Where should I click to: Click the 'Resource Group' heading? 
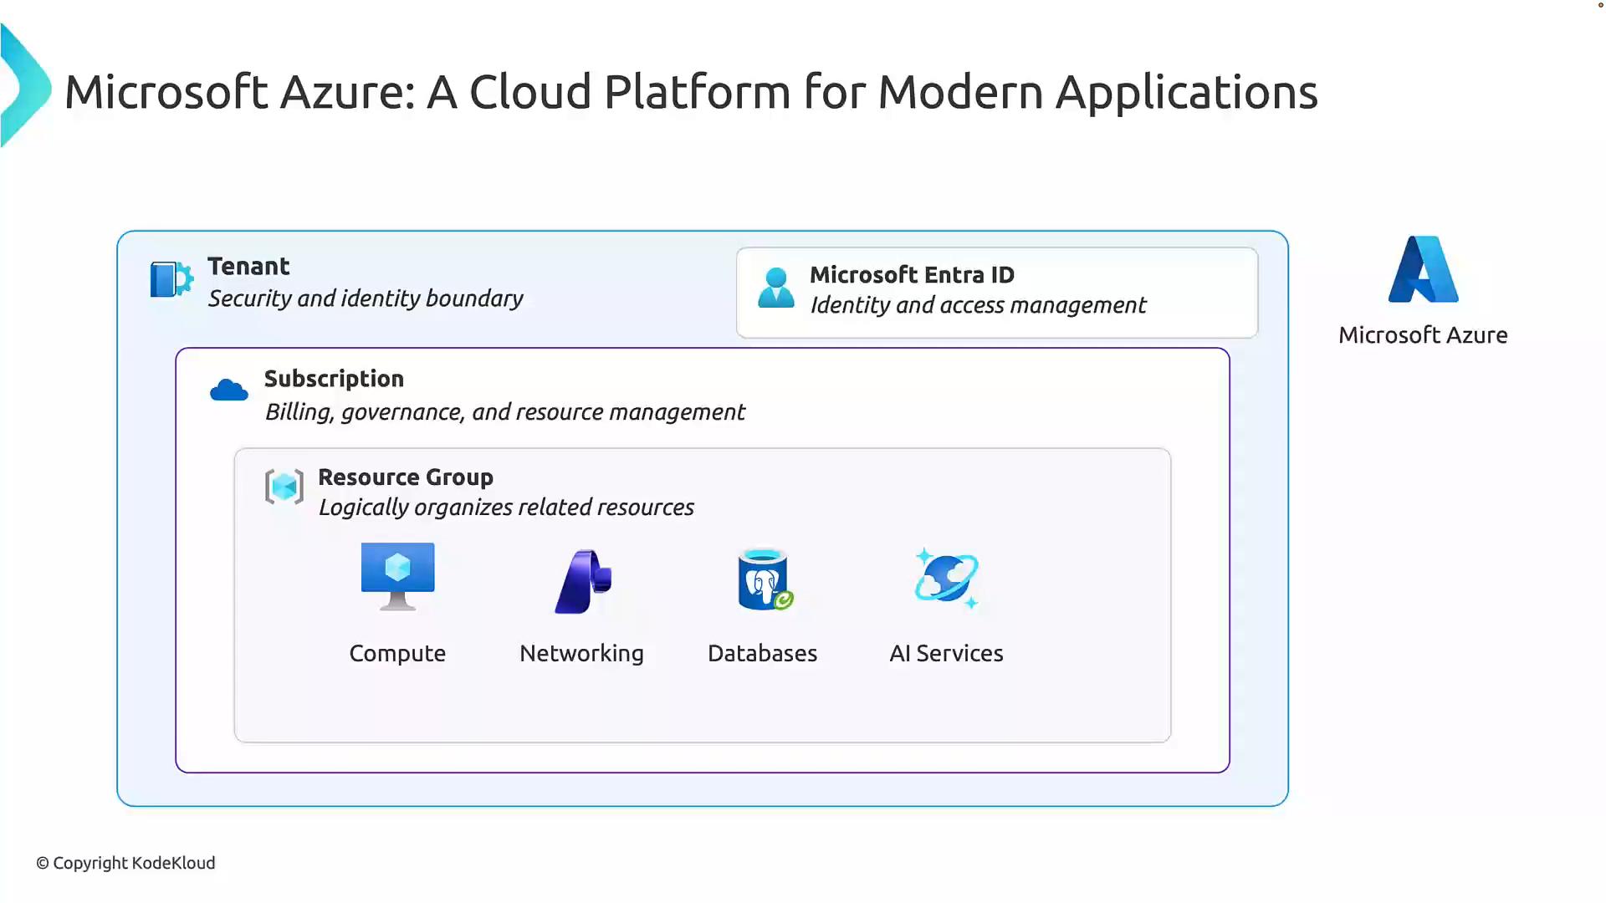pyautogui.click(x=406, y=477)
